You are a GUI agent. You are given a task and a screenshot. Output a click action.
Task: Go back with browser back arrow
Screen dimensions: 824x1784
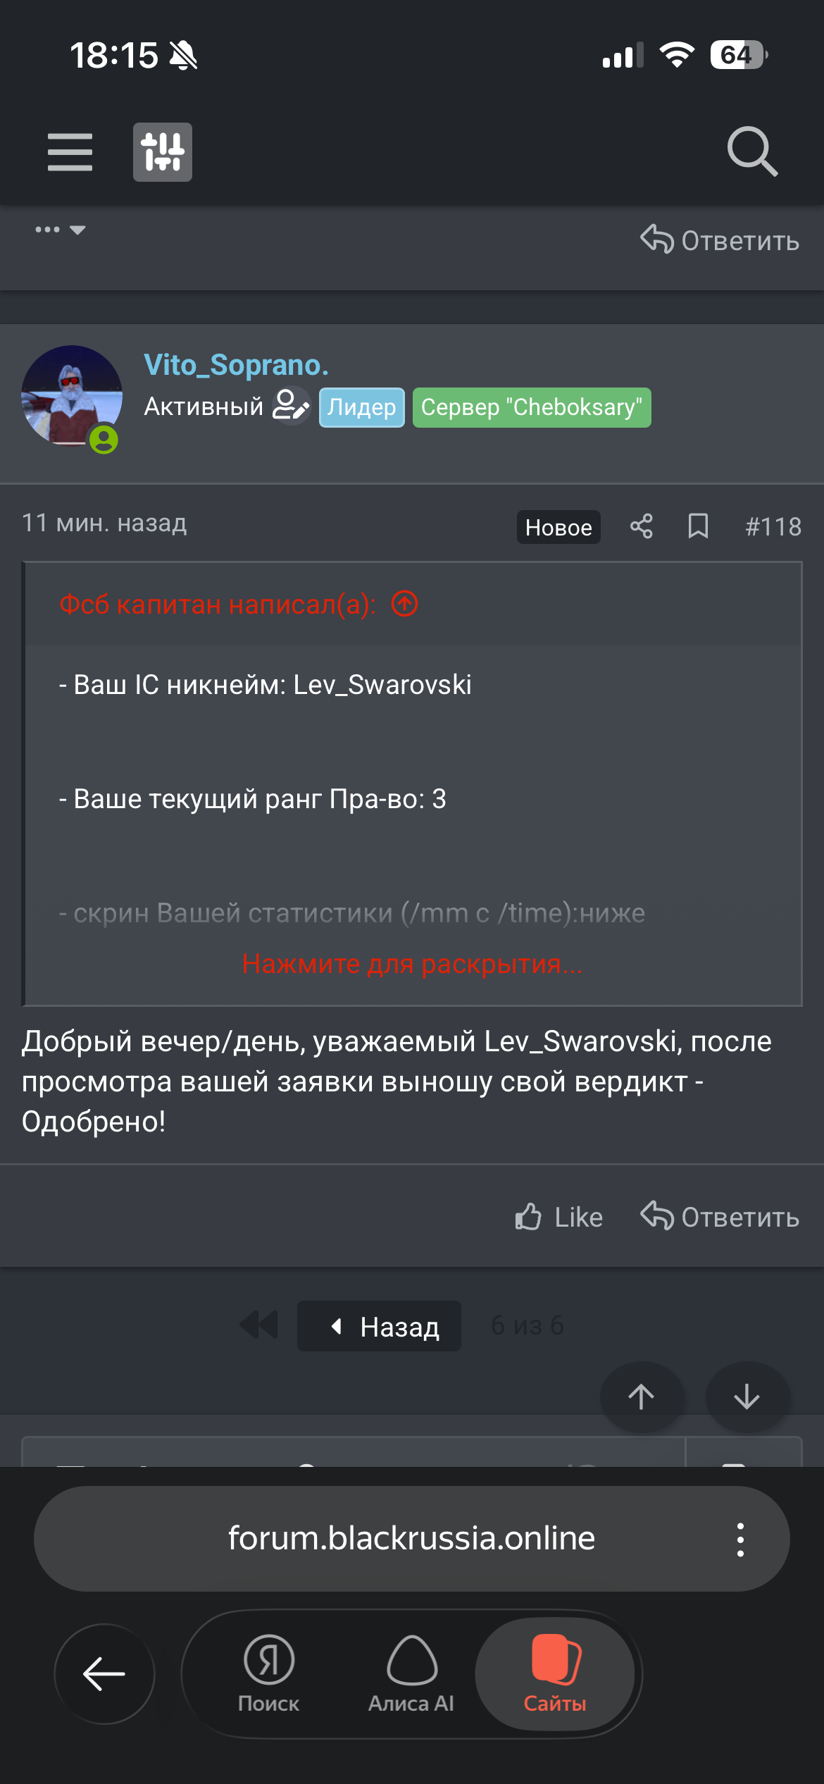pyautogui.click(x=104, y=1674)
